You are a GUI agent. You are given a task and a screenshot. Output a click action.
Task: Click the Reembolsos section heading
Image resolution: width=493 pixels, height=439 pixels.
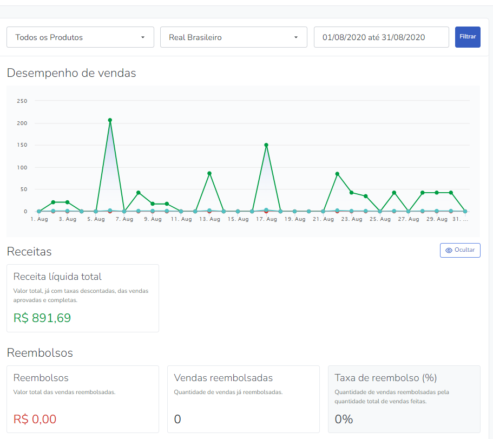[x=40, y=353]
